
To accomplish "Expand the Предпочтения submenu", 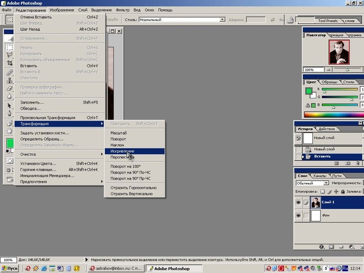I will pyautogui.click(x=59, y=182).
